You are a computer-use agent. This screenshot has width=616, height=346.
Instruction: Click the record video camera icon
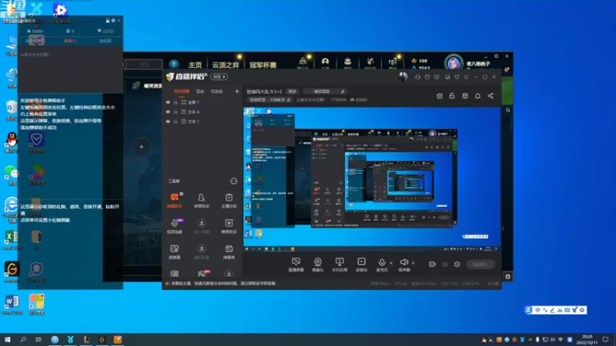(432, 264)
